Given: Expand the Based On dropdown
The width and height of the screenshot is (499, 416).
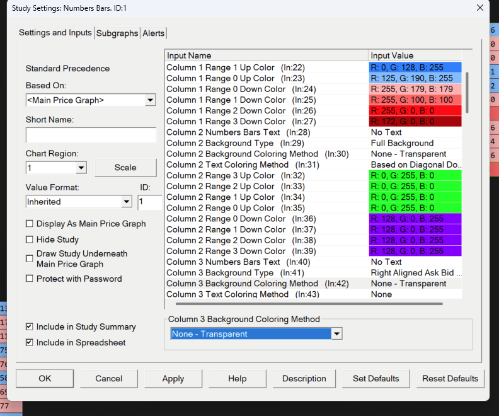Looking at the screenshot, I should [150, 100].
